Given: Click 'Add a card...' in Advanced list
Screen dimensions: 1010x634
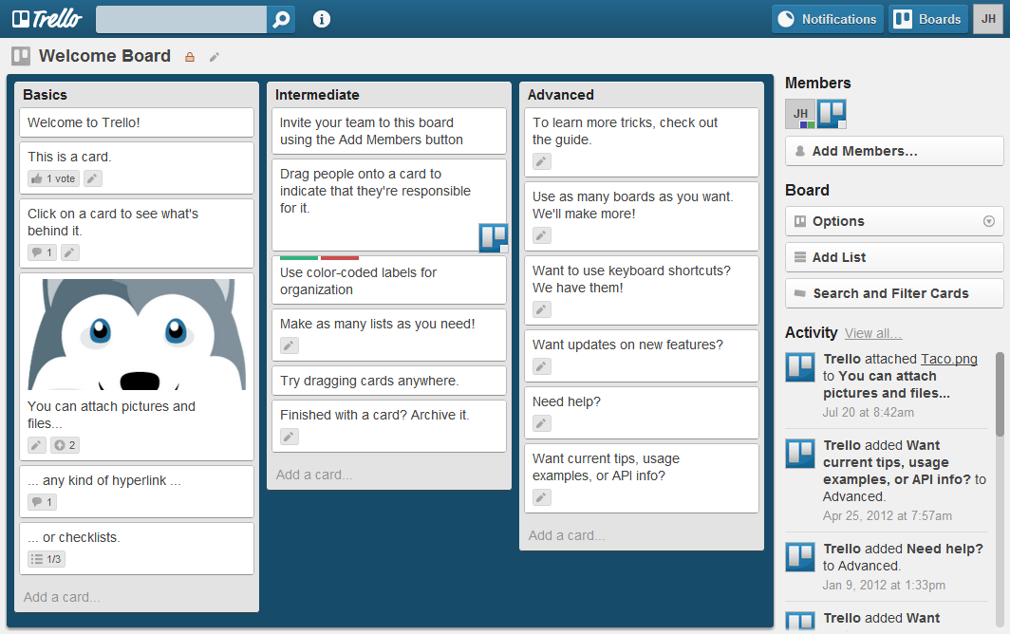Looking at the screenshot, I should (x=567, y=535).
